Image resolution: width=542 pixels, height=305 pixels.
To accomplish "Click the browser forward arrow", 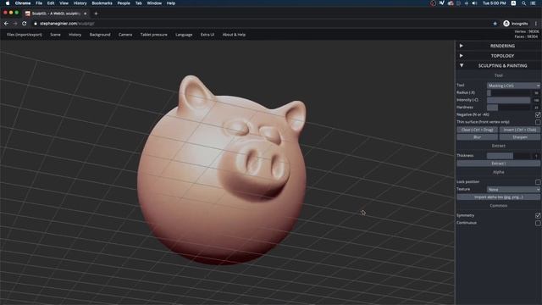I will (x=15, y=24).
